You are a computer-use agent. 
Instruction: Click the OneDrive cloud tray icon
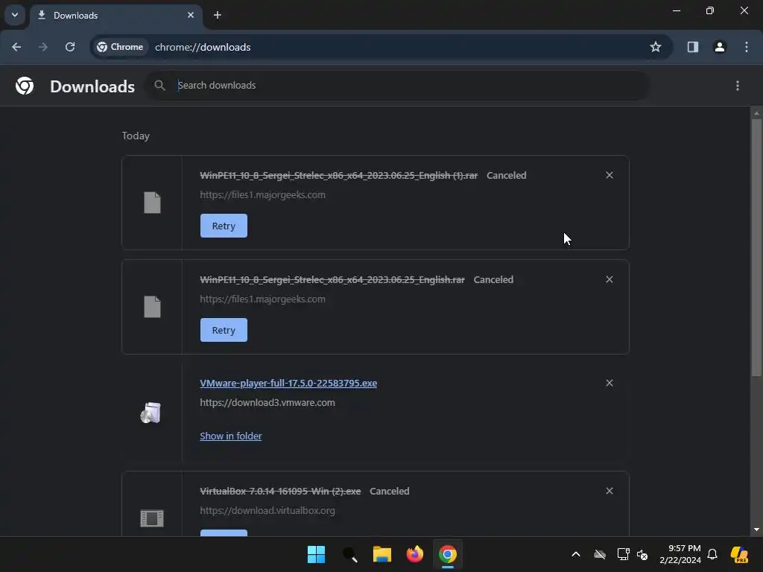point(600,554)
